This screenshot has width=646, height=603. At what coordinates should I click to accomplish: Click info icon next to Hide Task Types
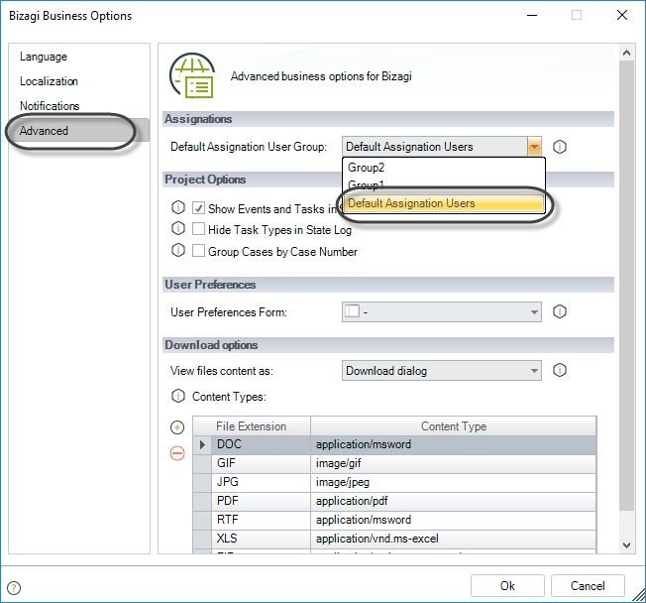pyautogui.click(x=178, y=228)
